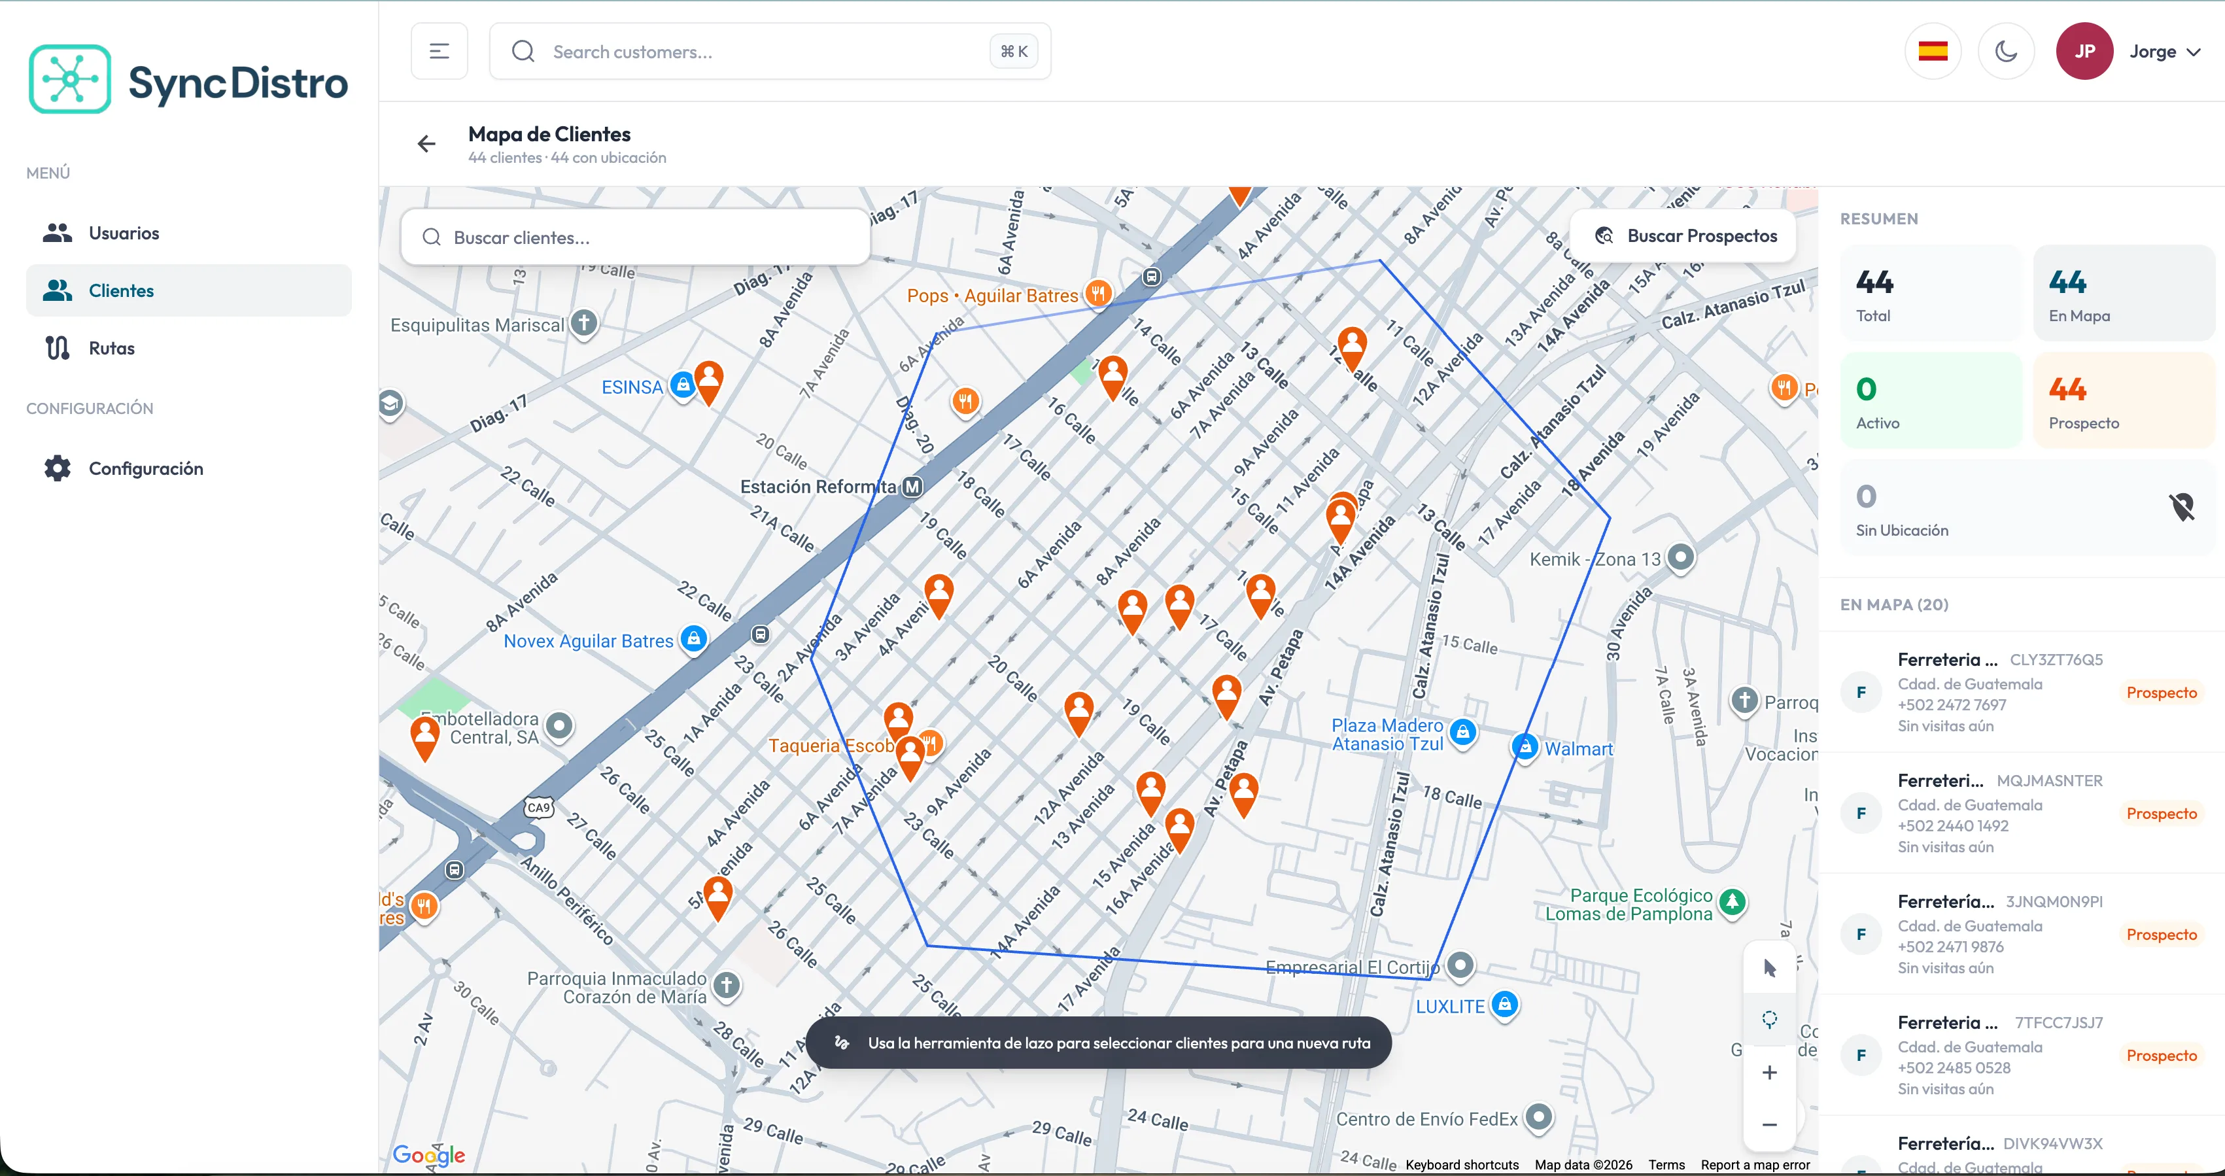Select Clientes in the sidebar menu
The height and width of the screenshot is (1176, 2225).
[188, 290]
